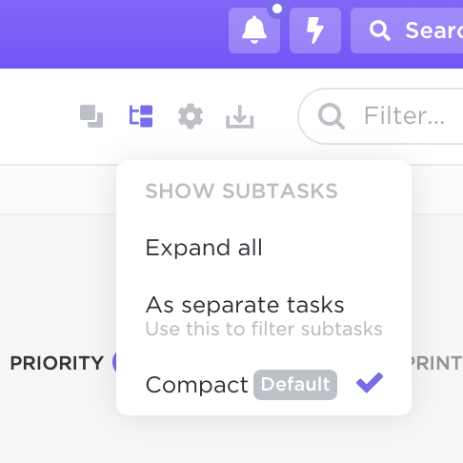Click the PRIORITY group header
The width and height of the screenshot is (463, 463).
click(57, 363)
